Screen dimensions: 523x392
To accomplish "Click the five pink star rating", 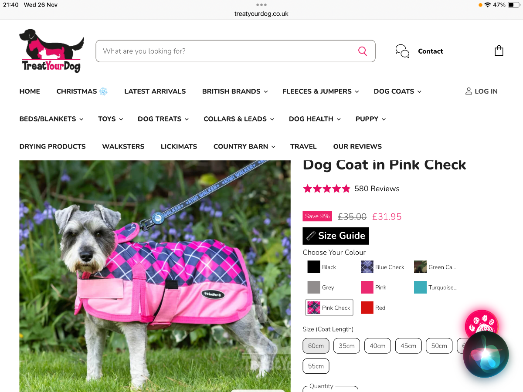I will pyautogui.click(x=326, y=189).
